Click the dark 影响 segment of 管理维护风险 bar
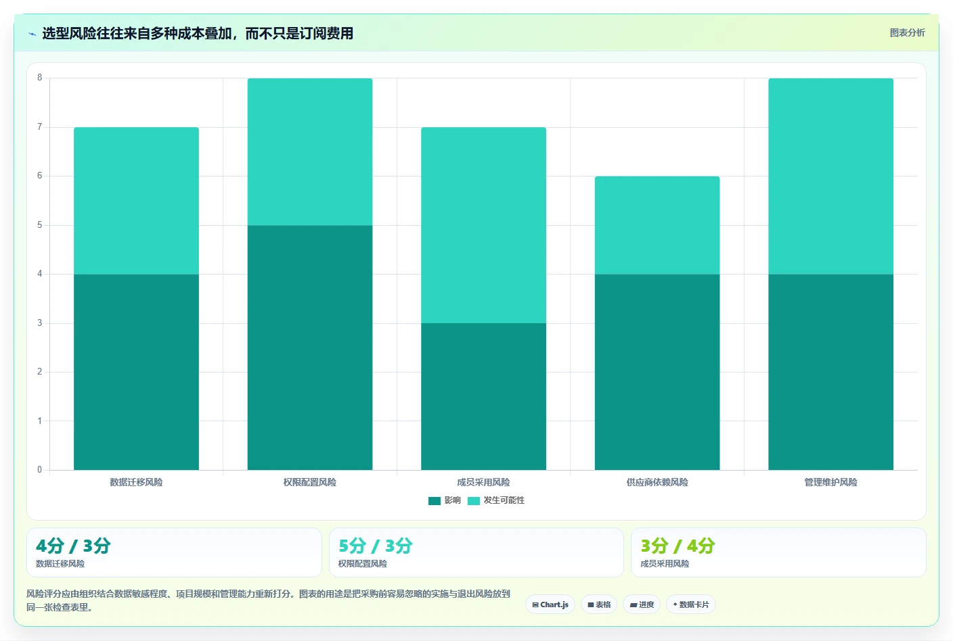Viewport: 953px width, 641px height. [831, 372]
